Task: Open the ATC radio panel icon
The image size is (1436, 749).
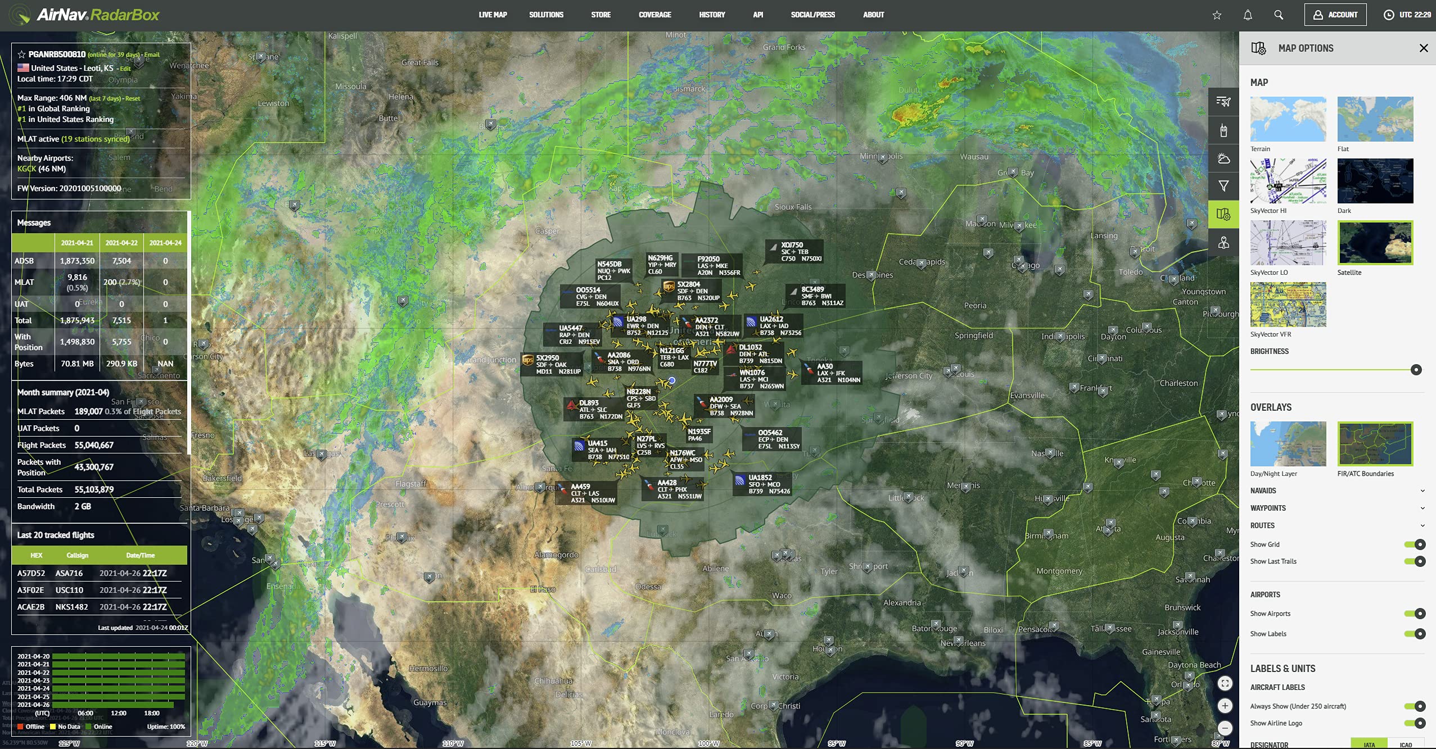Action: click(x=1223, y=130)
